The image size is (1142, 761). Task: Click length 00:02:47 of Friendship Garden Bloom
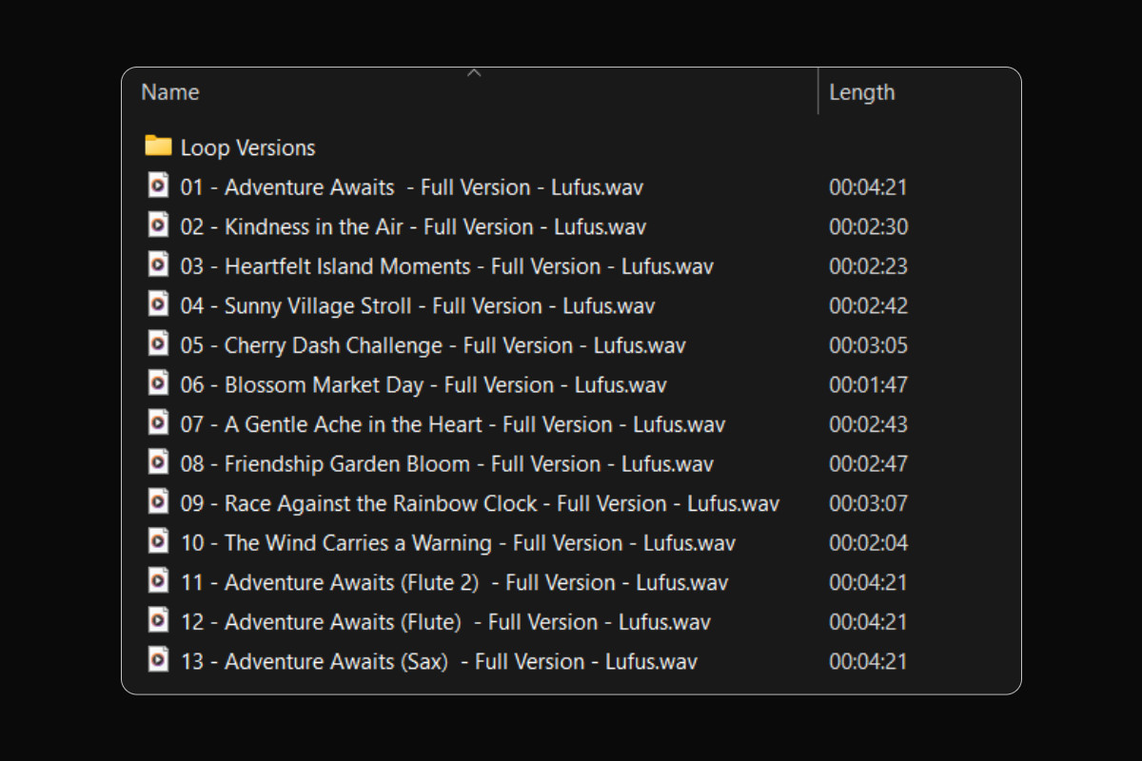[x=868, y=464]
